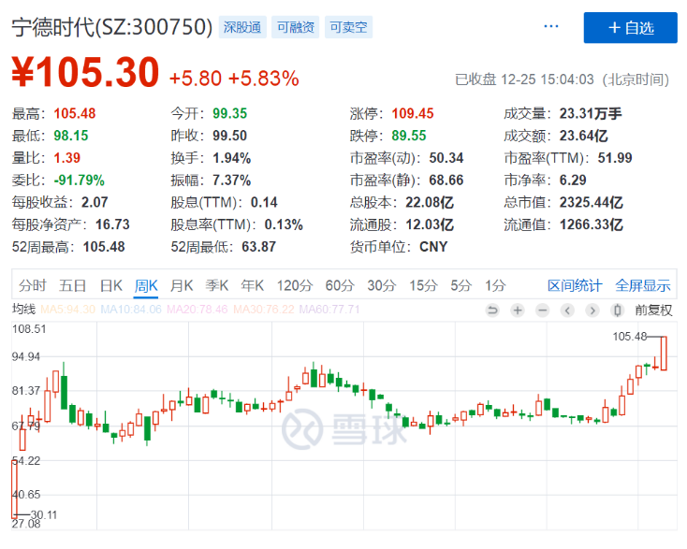
Task: Switch to the 60分 tab
Action: click(340, 286)
